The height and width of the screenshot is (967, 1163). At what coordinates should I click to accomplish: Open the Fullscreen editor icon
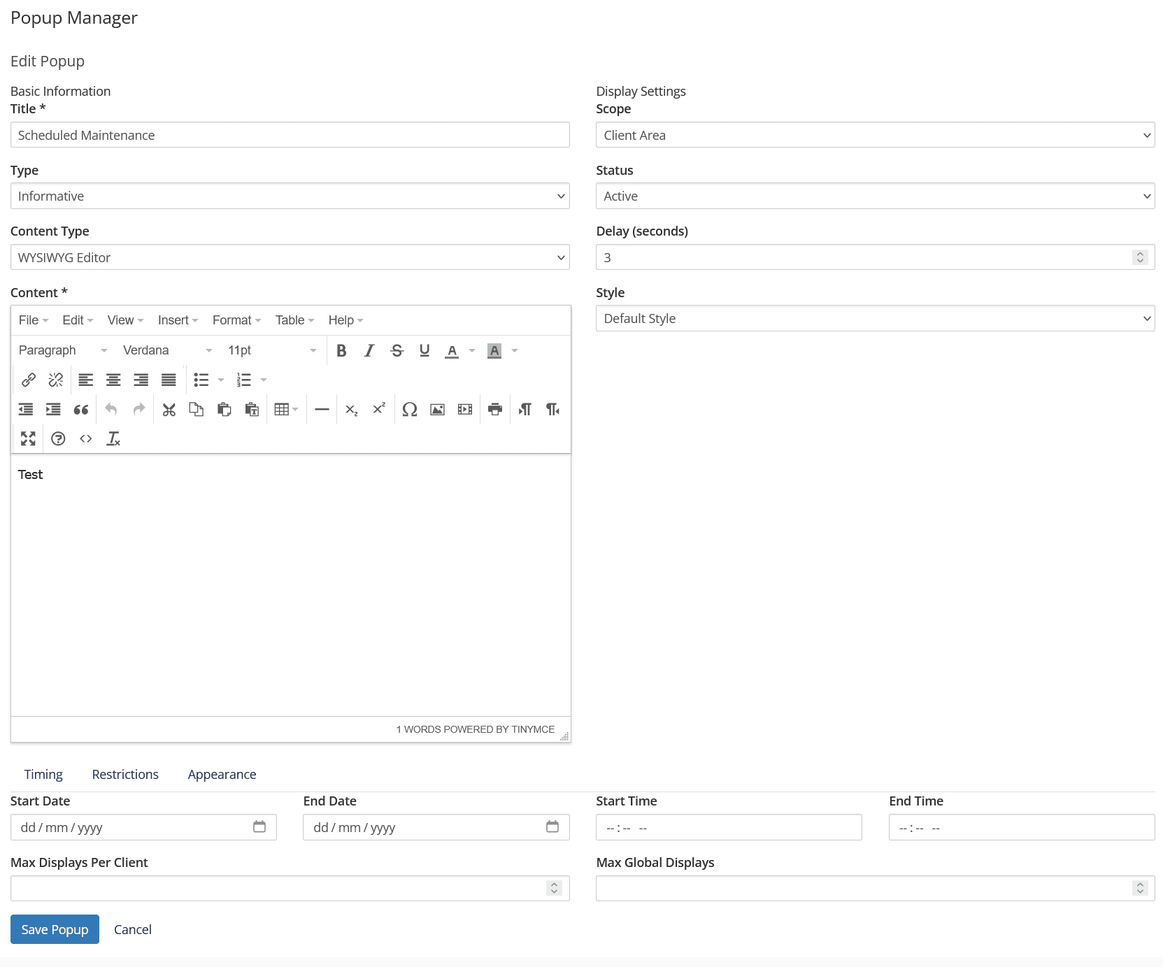28,438
